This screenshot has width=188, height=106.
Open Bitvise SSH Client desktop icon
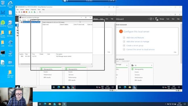10,4
